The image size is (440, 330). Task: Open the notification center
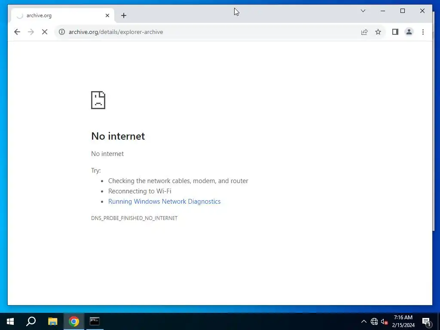point(426,321)
